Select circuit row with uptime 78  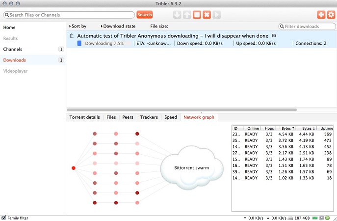click(x=283, y=166)
